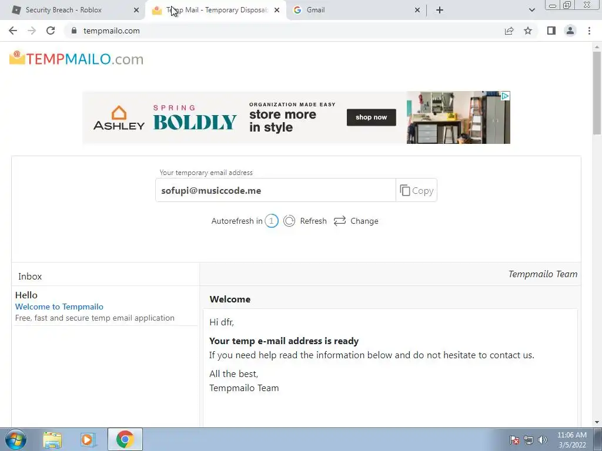
Task: Change the temporary email address
Action: point(356,221)
